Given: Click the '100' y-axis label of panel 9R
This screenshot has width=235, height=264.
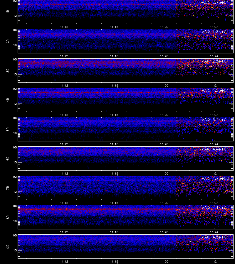Looking at the screenshot, I should [14, 235].
